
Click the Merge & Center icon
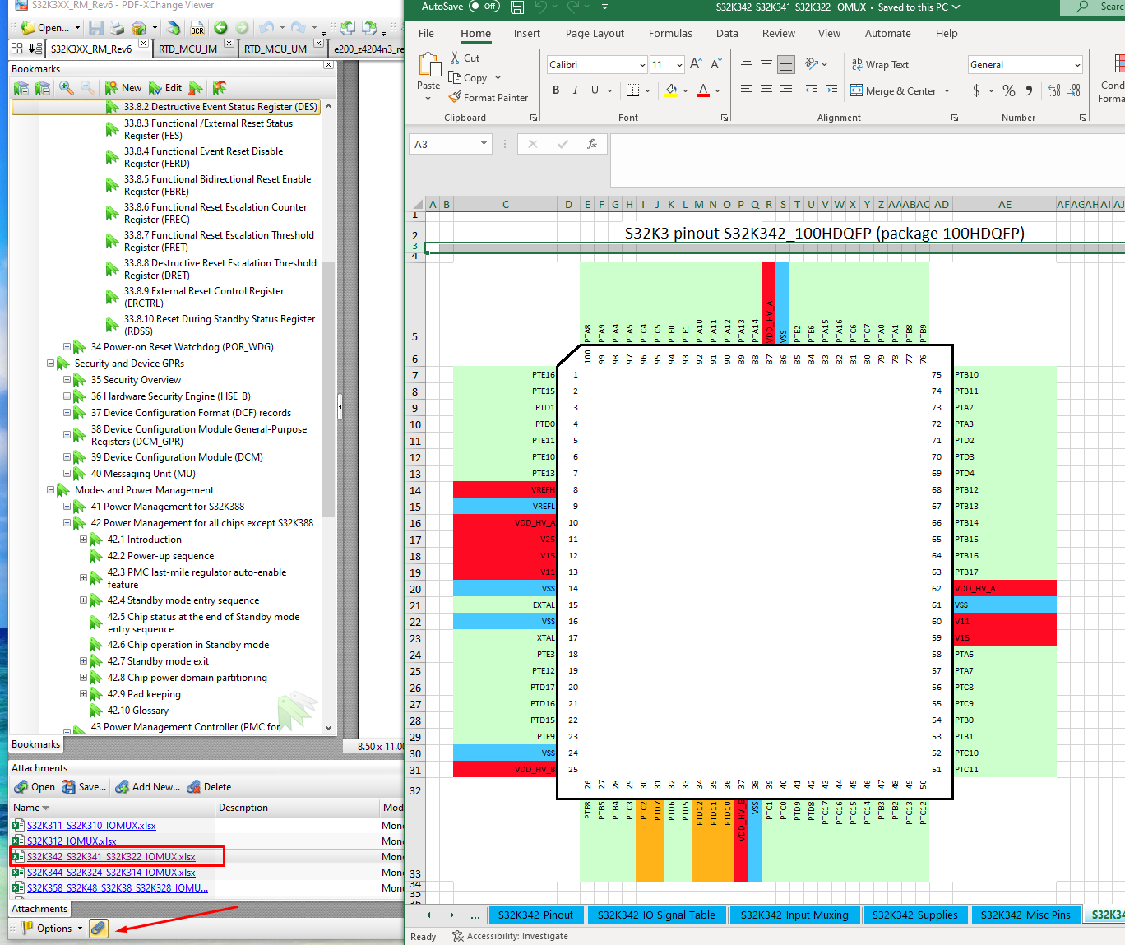pyautogui.click(x=856, y=90)
